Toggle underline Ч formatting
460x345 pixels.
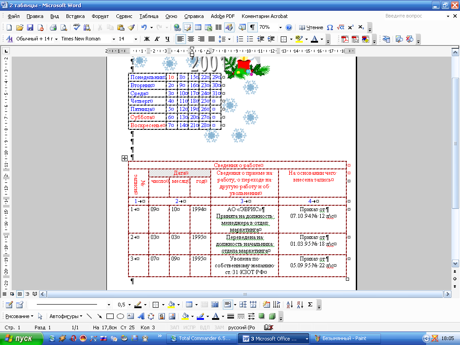tap(168, 39)
